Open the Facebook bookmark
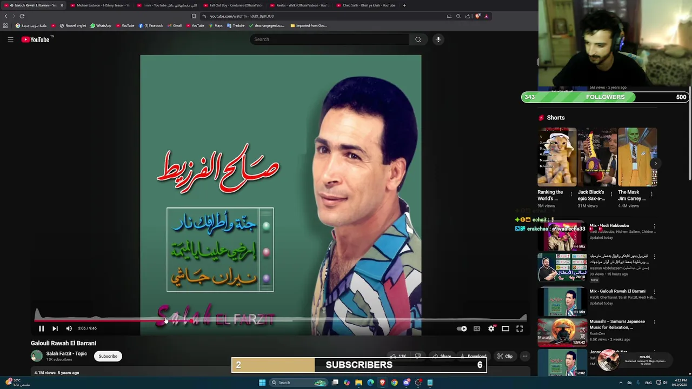The width and height of the screenshot is (692, 389). 151,25
